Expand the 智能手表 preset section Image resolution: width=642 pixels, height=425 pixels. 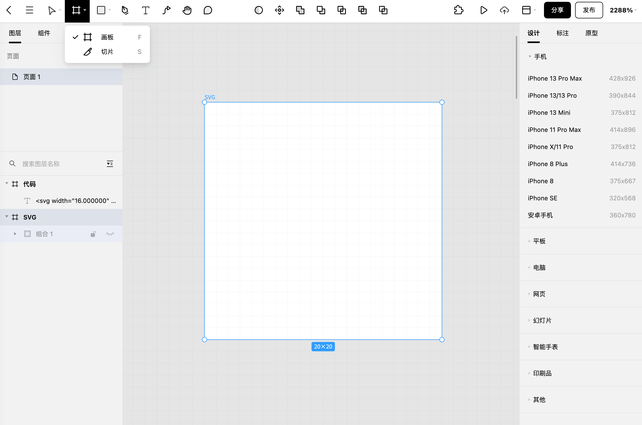tap(529, 347)
